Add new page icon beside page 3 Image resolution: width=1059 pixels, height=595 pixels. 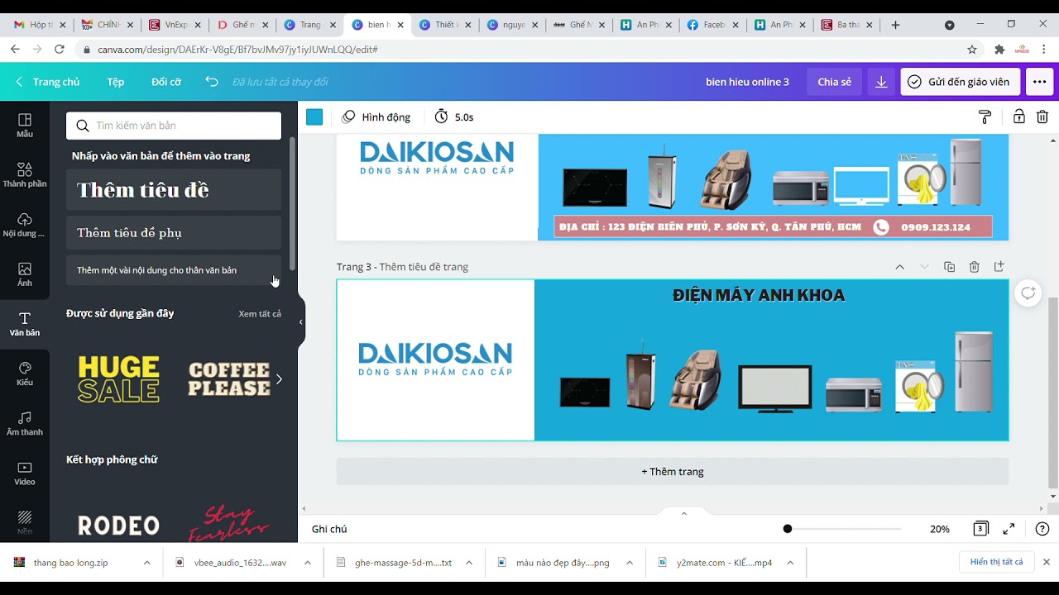(999, 267)
